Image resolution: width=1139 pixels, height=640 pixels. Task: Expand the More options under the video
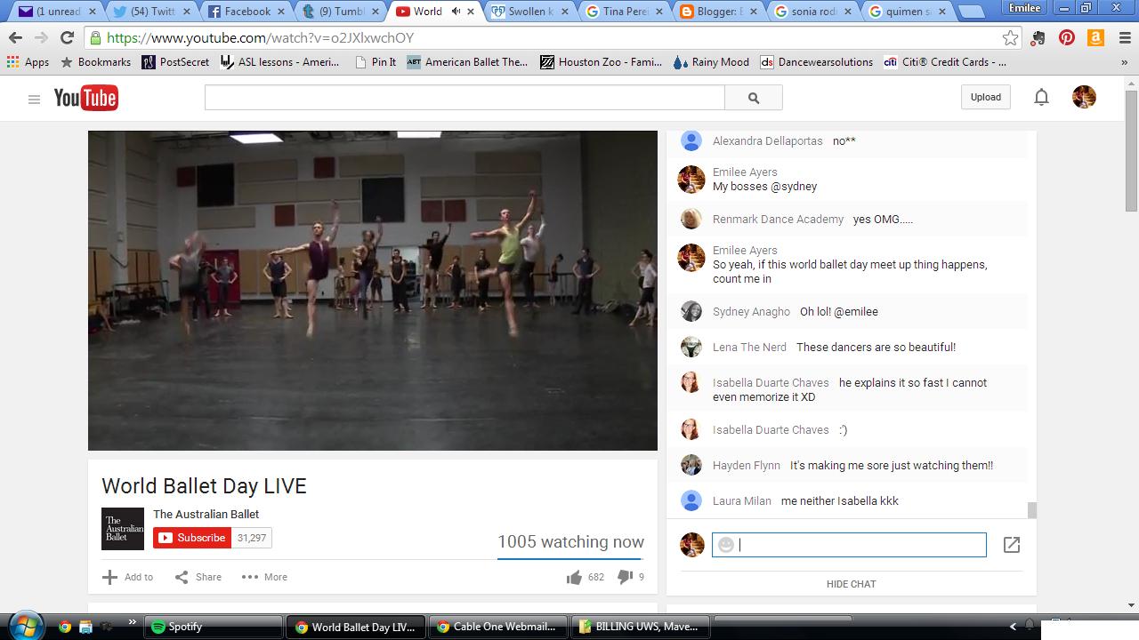coord(264,577)
